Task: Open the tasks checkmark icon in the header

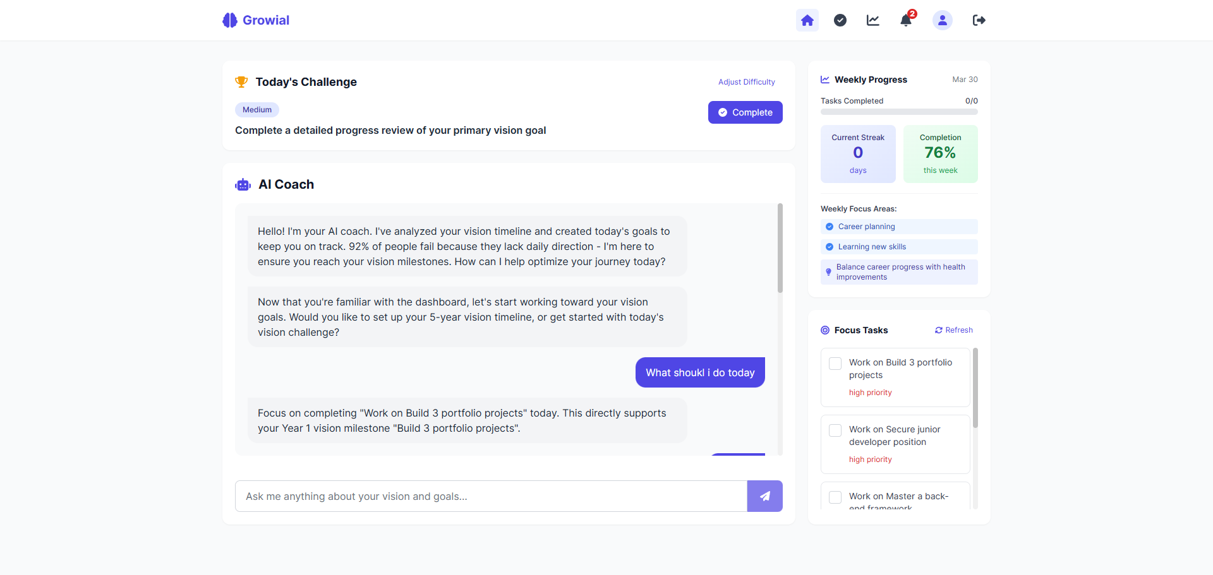Action: click(840, 20)
